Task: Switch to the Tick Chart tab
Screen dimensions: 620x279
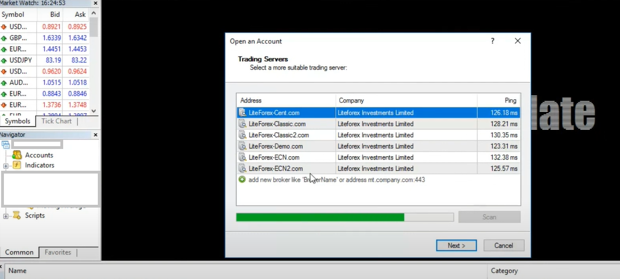Action: tap(56, 121)
